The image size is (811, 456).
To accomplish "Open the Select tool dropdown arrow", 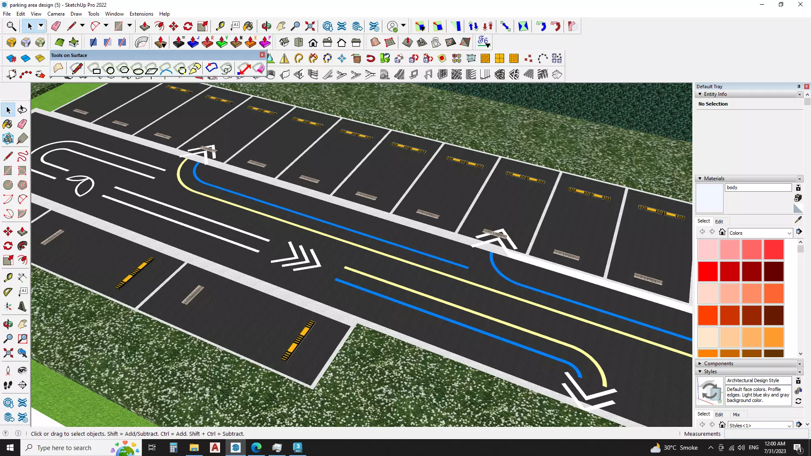I will pyautogui.click(x=41, y=26).
